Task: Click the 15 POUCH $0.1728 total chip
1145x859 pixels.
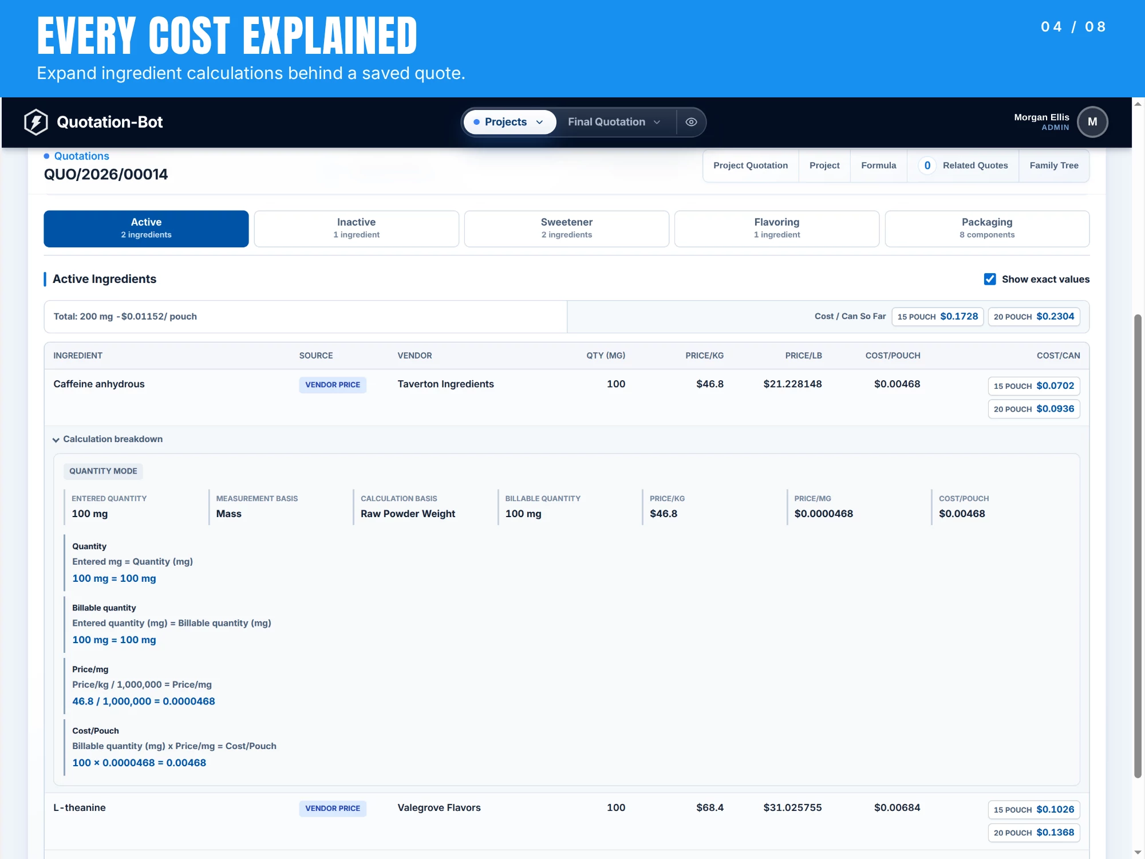Action: pos(937,317)
